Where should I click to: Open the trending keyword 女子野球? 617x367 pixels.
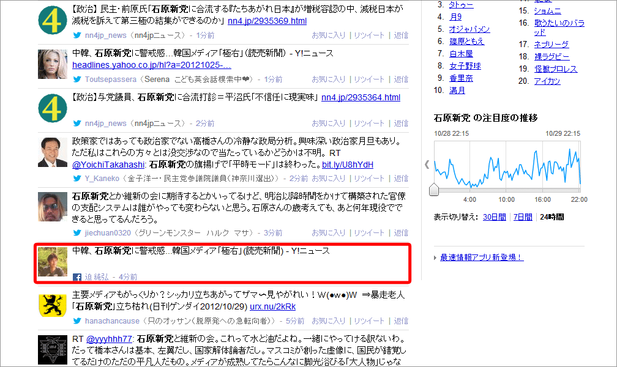(x=465, y=66)
